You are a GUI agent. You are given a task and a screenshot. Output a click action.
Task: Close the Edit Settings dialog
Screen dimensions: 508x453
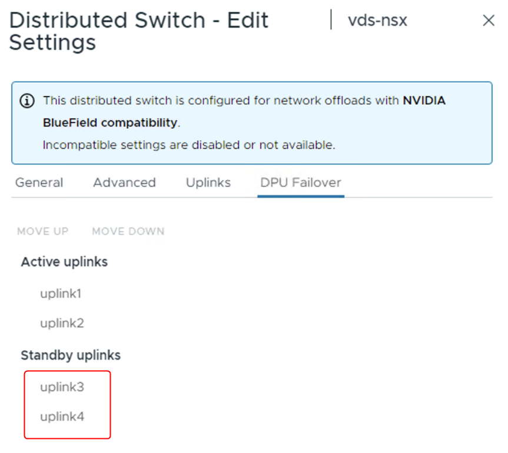point(488,21)
